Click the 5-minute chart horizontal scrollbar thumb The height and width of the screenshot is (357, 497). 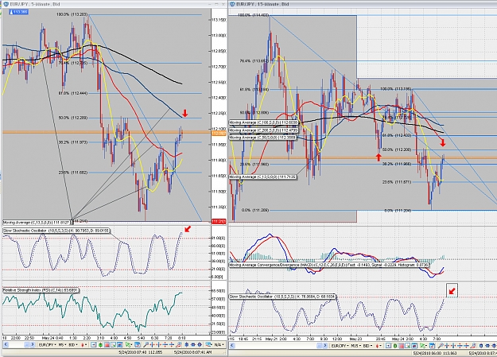(26, 344)
